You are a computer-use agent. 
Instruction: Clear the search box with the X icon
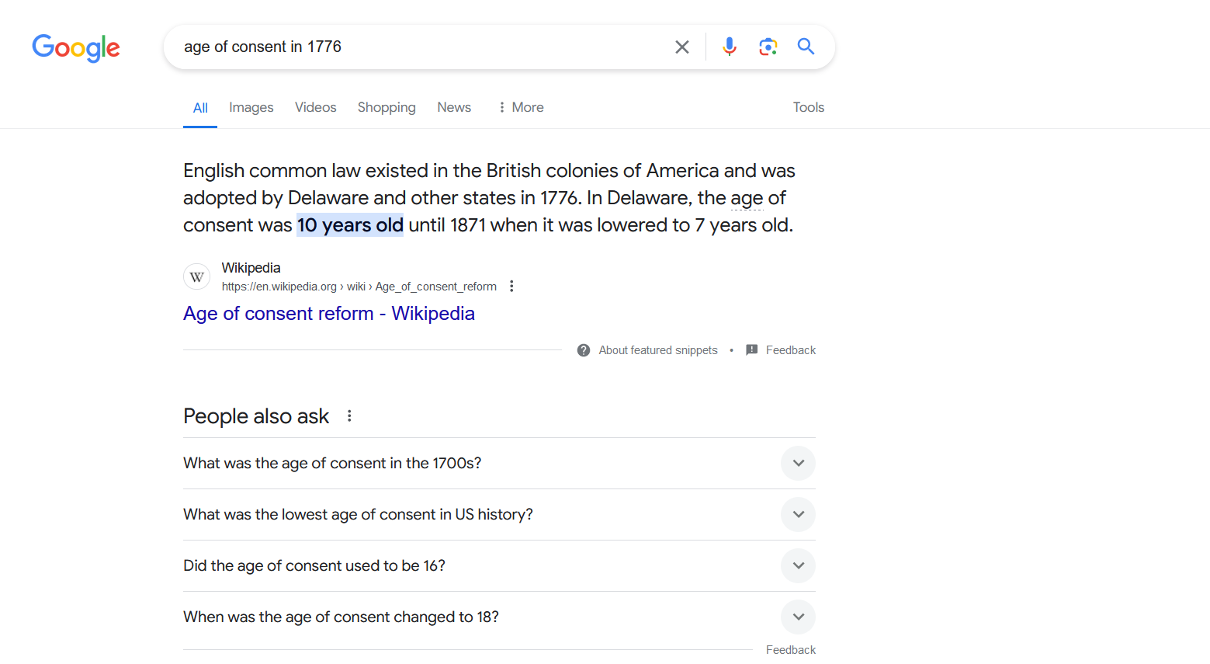pyautogui.click(x=682, y=47)
